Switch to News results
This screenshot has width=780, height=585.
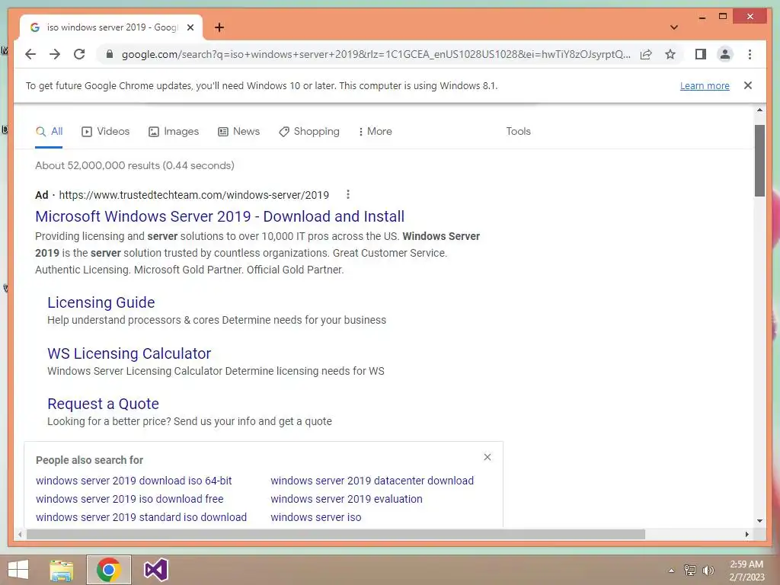click(238, 131)
